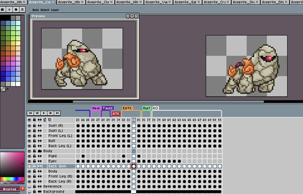
Task: Click the palette lock icon
Action: 2,9
